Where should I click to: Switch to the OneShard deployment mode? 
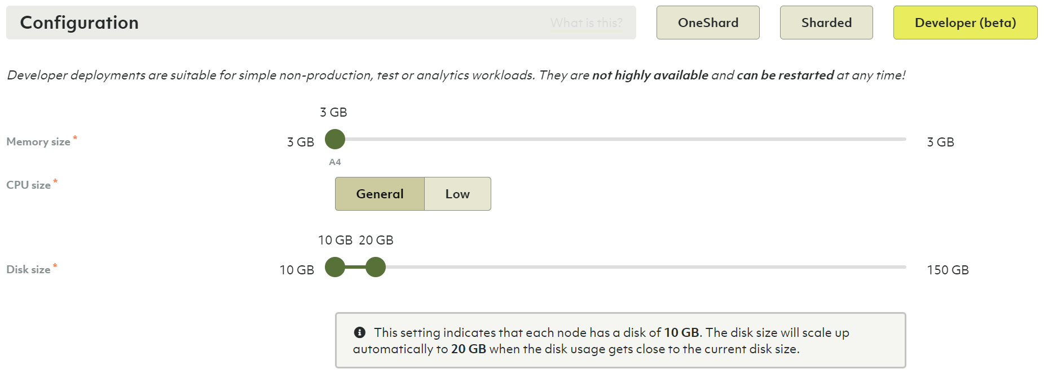[708, 23]
